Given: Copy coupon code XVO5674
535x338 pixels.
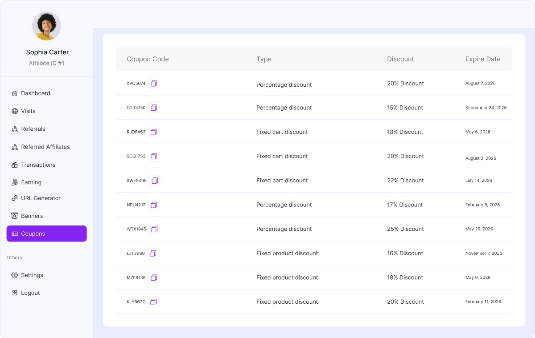Looking at the screenshot, I should [154, 84].
